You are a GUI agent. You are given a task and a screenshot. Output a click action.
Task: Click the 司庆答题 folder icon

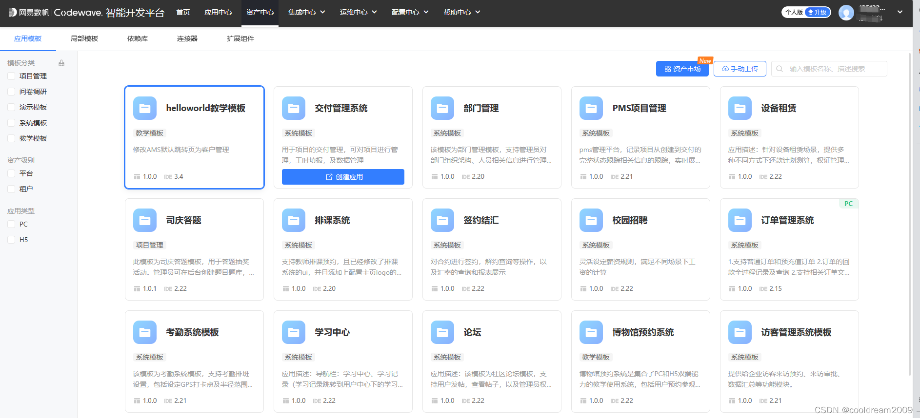145,220
